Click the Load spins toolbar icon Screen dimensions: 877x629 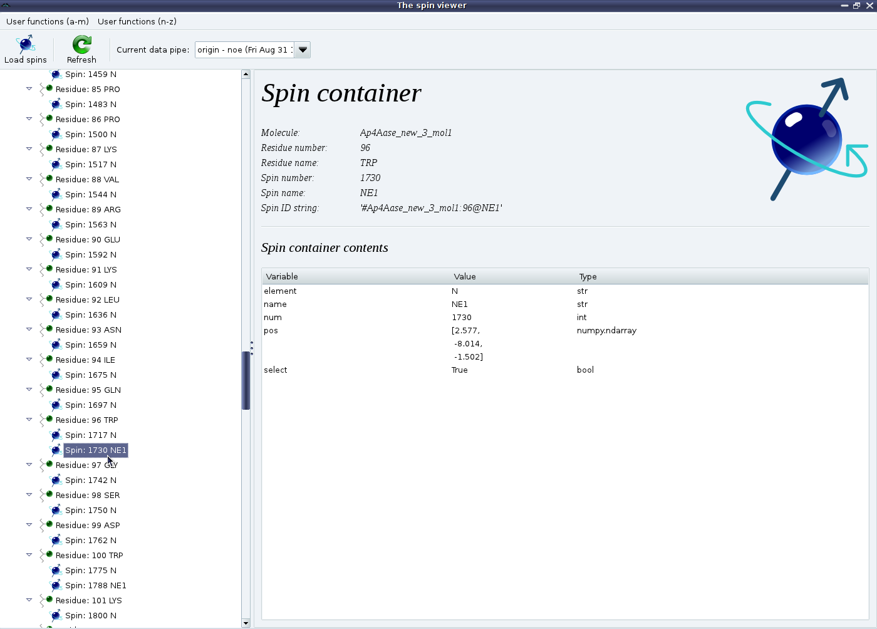[x=26, y=44]
